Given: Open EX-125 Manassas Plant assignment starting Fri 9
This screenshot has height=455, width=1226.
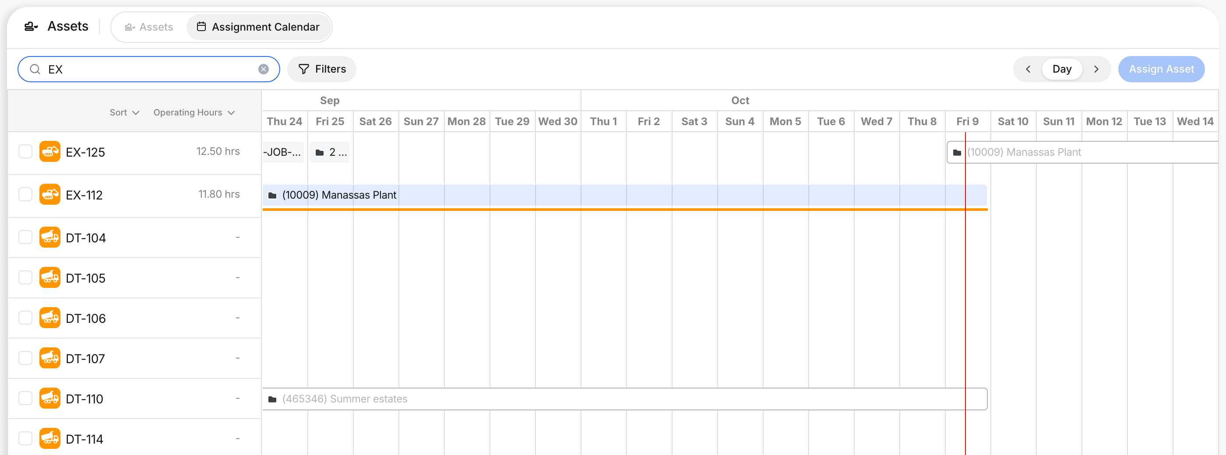Looking at the screenshot, I should click(x=1082, y=152).
